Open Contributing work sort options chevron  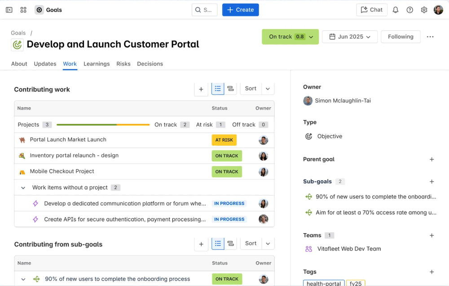268,89
